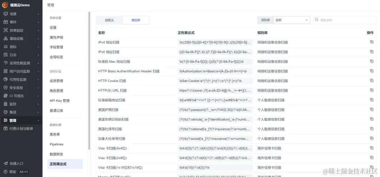380x177 pixels.
Task: Click the 日志 sidebar icon
Action: pyautogui.click(x=6, y=55)
